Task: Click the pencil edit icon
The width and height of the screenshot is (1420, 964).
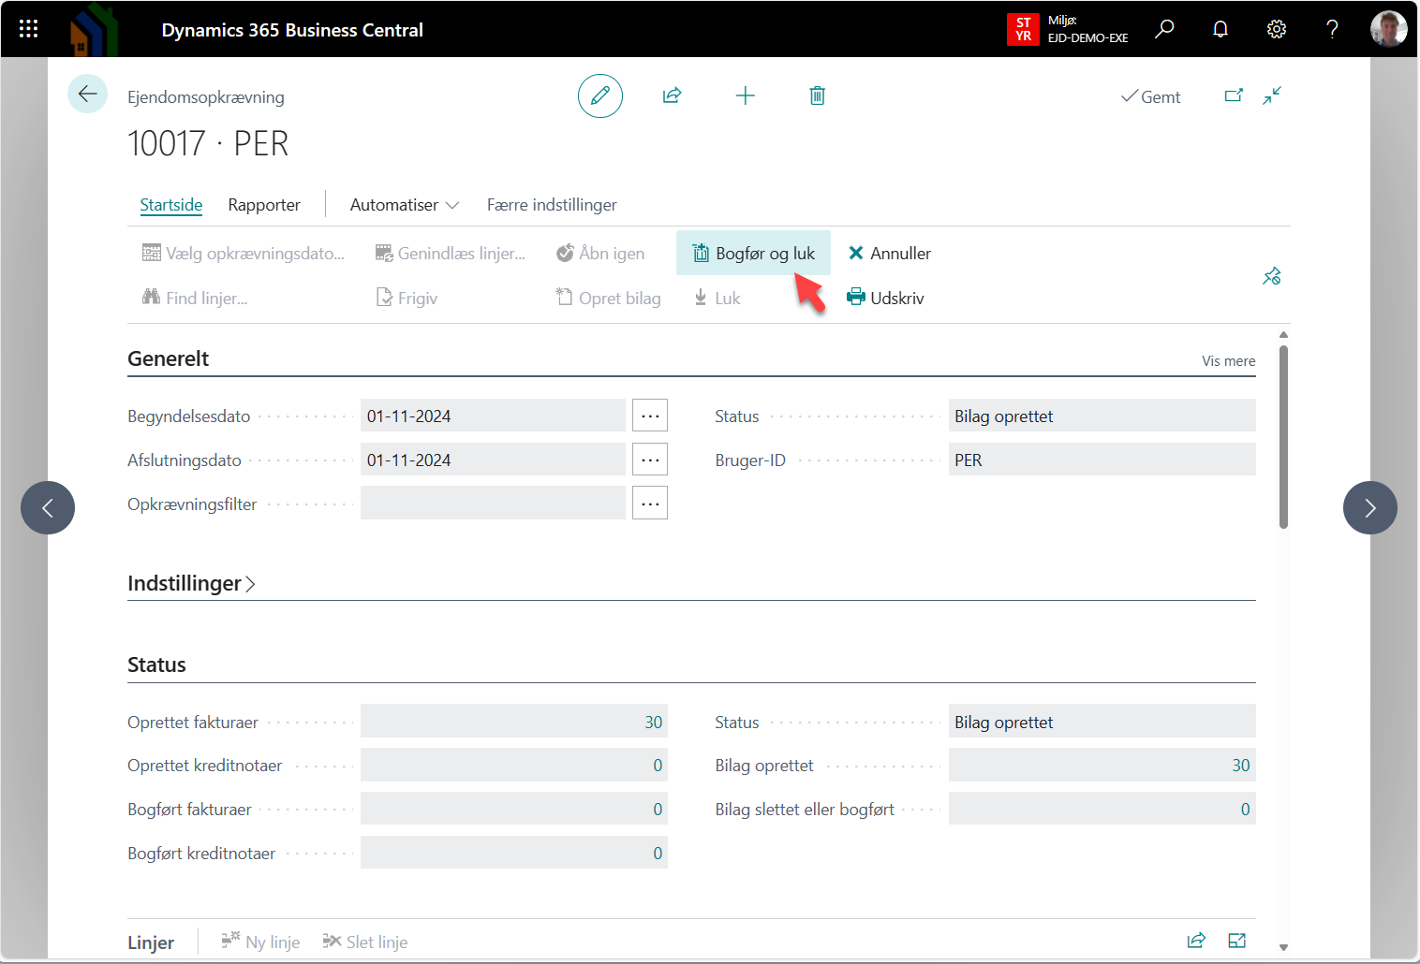Action: 600,95
